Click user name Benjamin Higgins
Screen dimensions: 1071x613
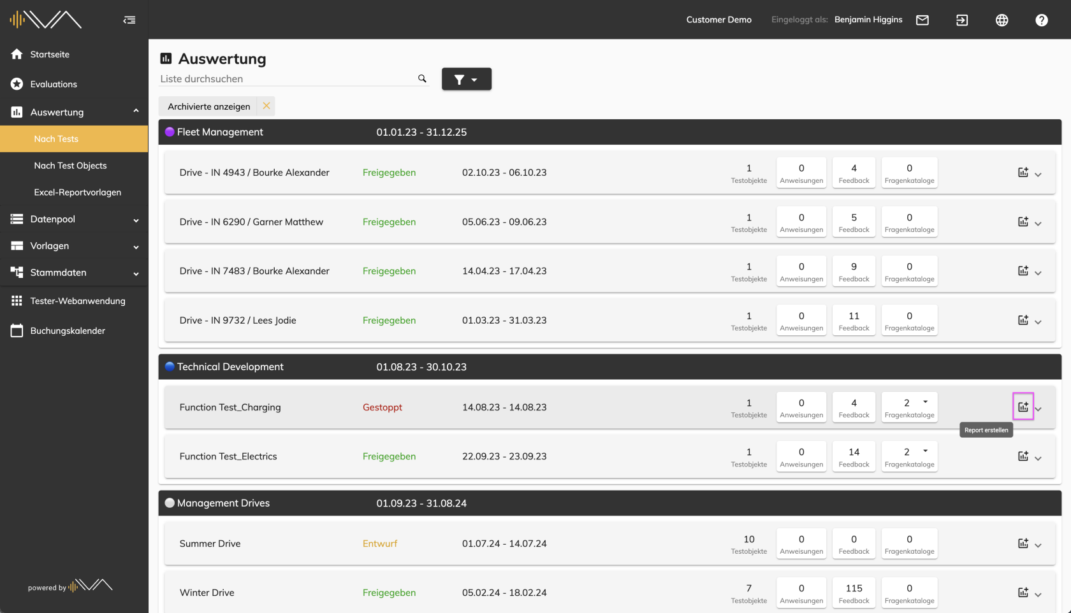(868, 20)
